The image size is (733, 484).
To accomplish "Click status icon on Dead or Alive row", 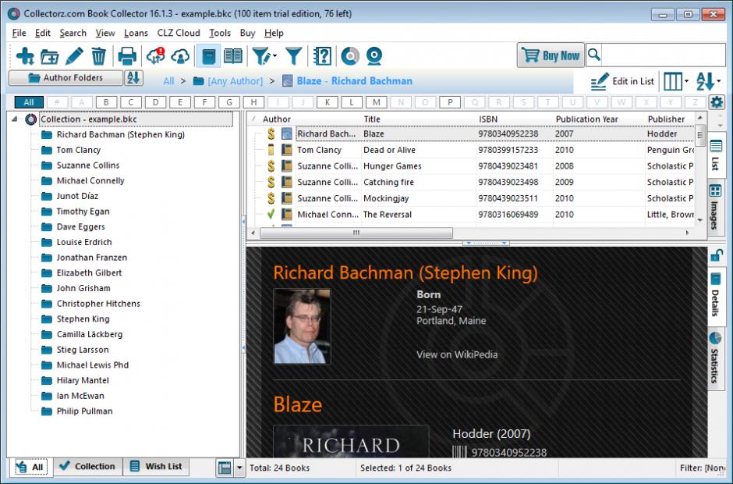I will (271, 150).
